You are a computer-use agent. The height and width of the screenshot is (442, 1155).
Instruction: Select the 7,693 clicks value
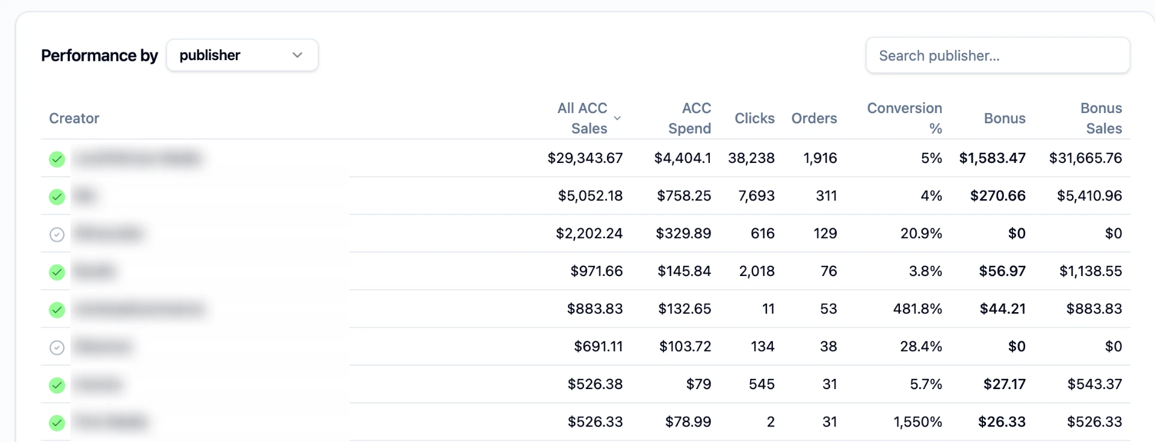(757, 196)
